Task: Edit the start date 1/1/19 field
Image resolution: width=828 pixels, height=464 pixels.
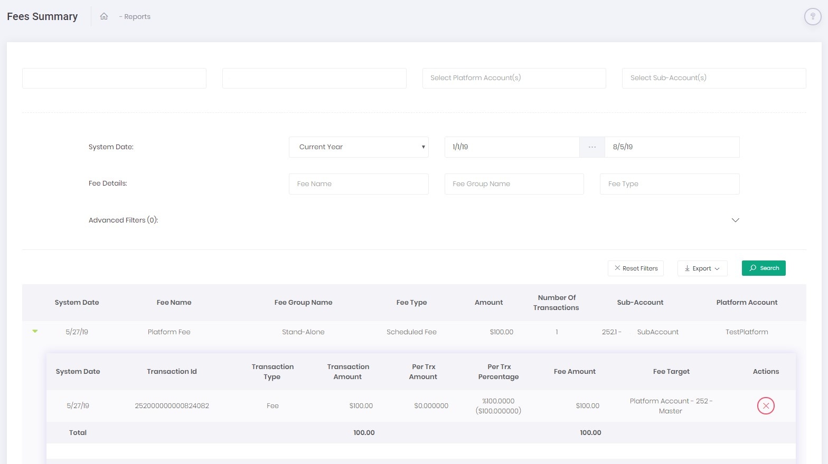Action: click(x=512, y=147)
